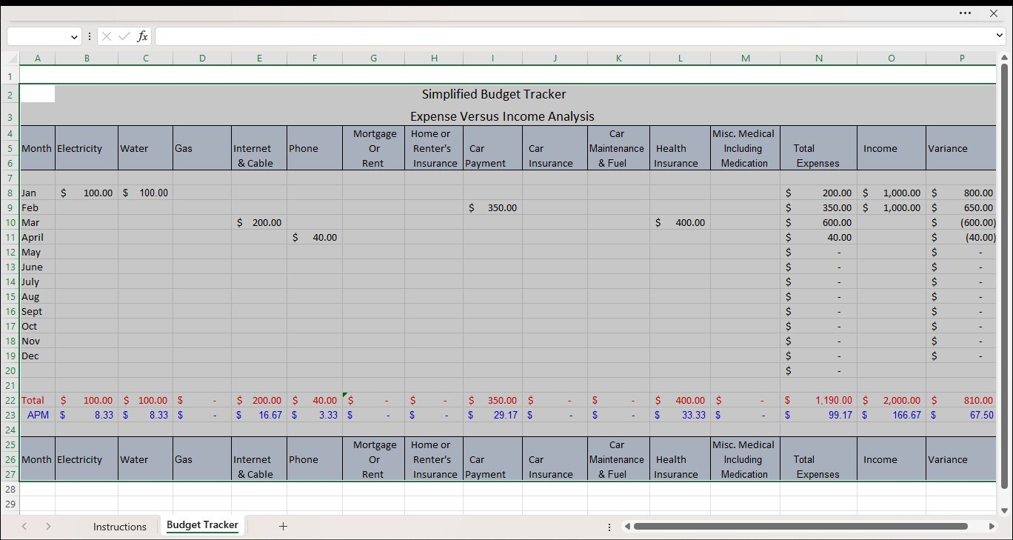Image resolution: width=1013 pixels, height=540 pixels.
Task: Click Feb Car Payment cell $ 350.00
Action: pos(492,207)
